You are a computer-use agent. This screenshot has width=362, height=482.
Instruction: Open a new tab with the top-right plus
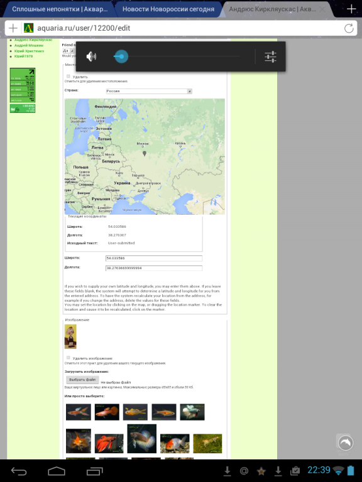(x=351, y=9)
